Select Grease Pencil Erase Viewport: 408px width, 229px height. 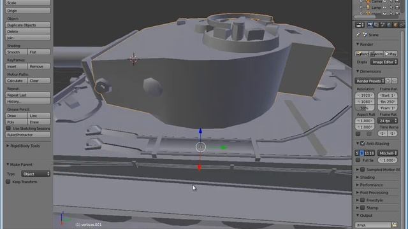(39, 121)
